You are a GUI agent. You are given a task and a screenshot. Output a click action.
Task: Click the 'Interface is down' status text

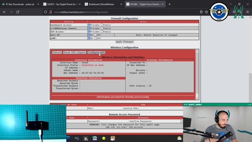click(93, 65)
